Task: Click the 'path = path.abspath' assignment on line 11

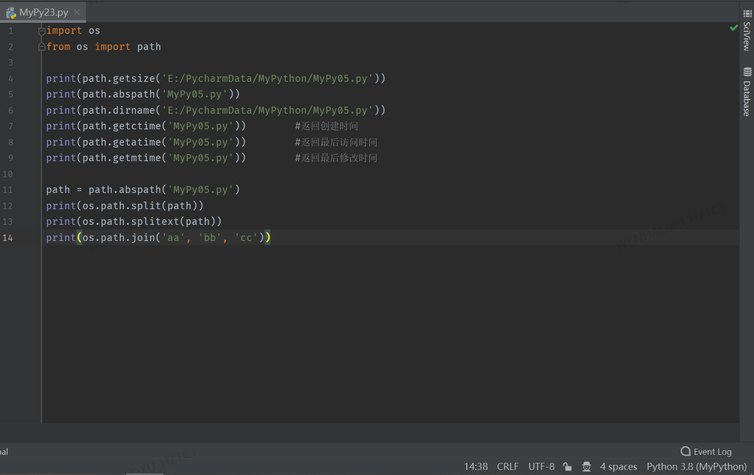Action: pyautogui.click(x=143, y=189)
